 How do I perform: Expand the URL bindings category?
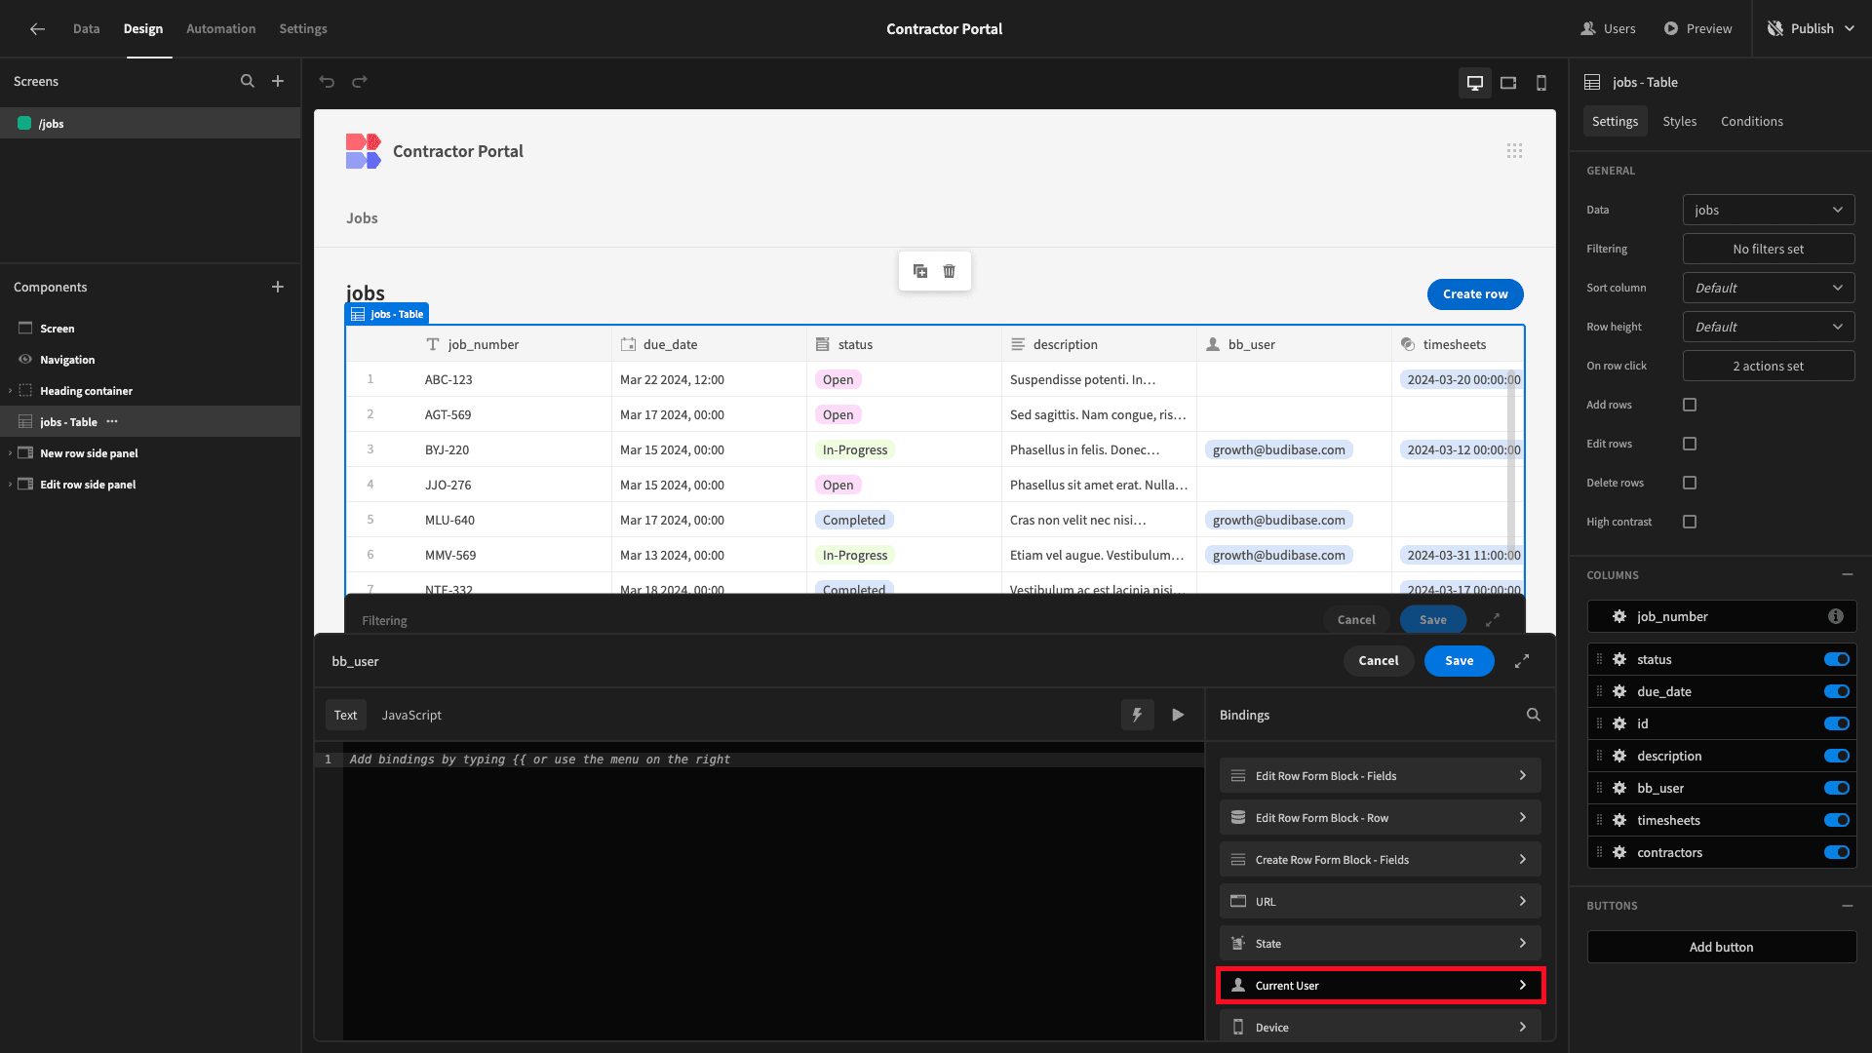[x=1380, y=902]
